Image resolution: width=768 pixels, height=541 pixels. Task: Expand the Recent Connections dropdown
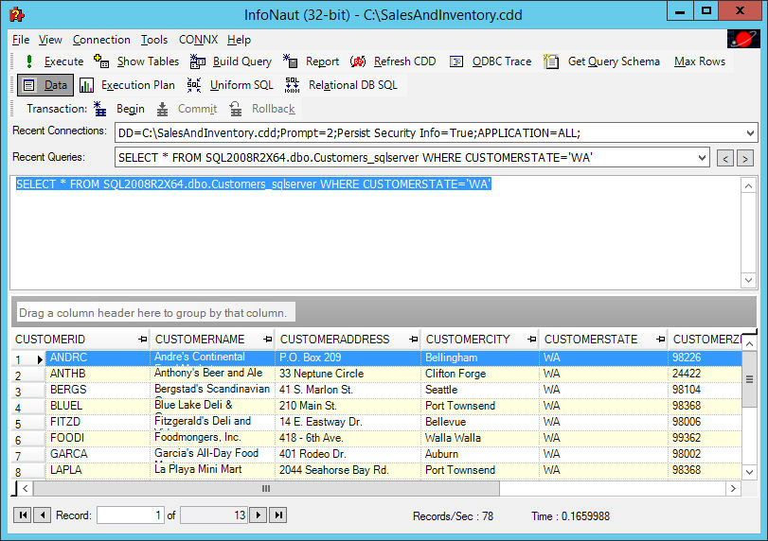tap(750, 132)
